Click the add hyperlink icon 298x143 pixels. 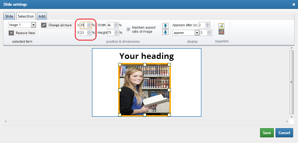pyautogui.click(x=222, y=26)
